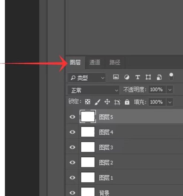The width and height of the screenshot is (183, 196).
Task: Click the 不透明度 100% value field
Action: pos(157,90)
